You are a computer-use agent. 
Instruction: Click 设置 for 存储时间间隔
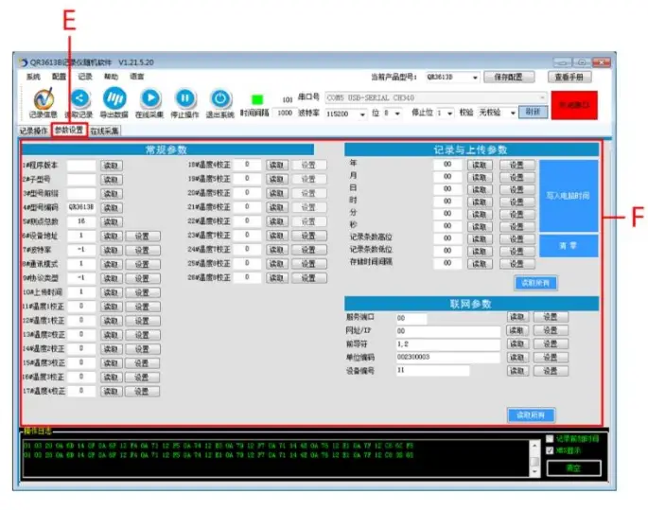(517, 264)
